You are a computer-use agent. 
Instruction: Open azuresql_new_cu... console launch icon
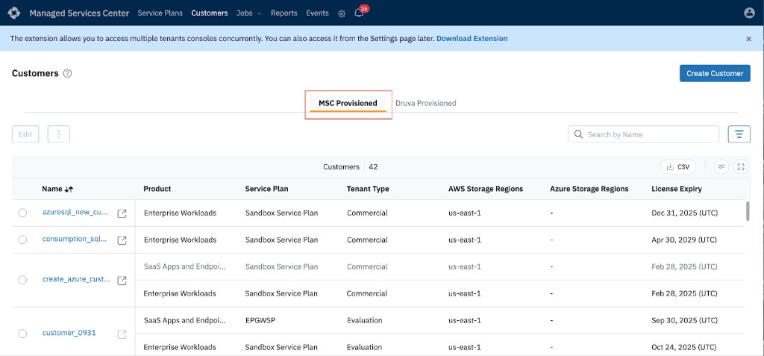point(122,213)
